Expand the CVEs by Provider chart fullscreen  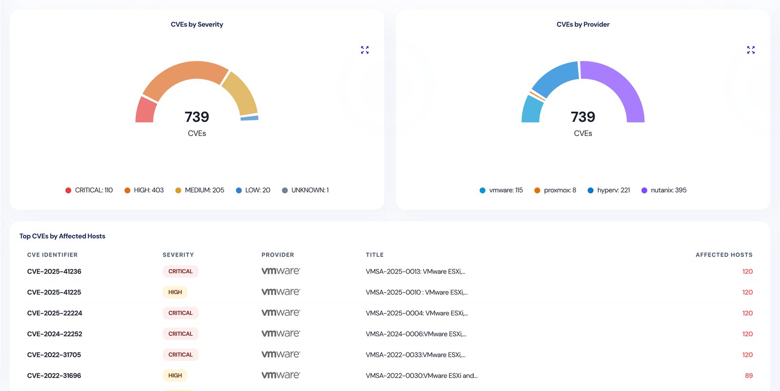[751, 50]
